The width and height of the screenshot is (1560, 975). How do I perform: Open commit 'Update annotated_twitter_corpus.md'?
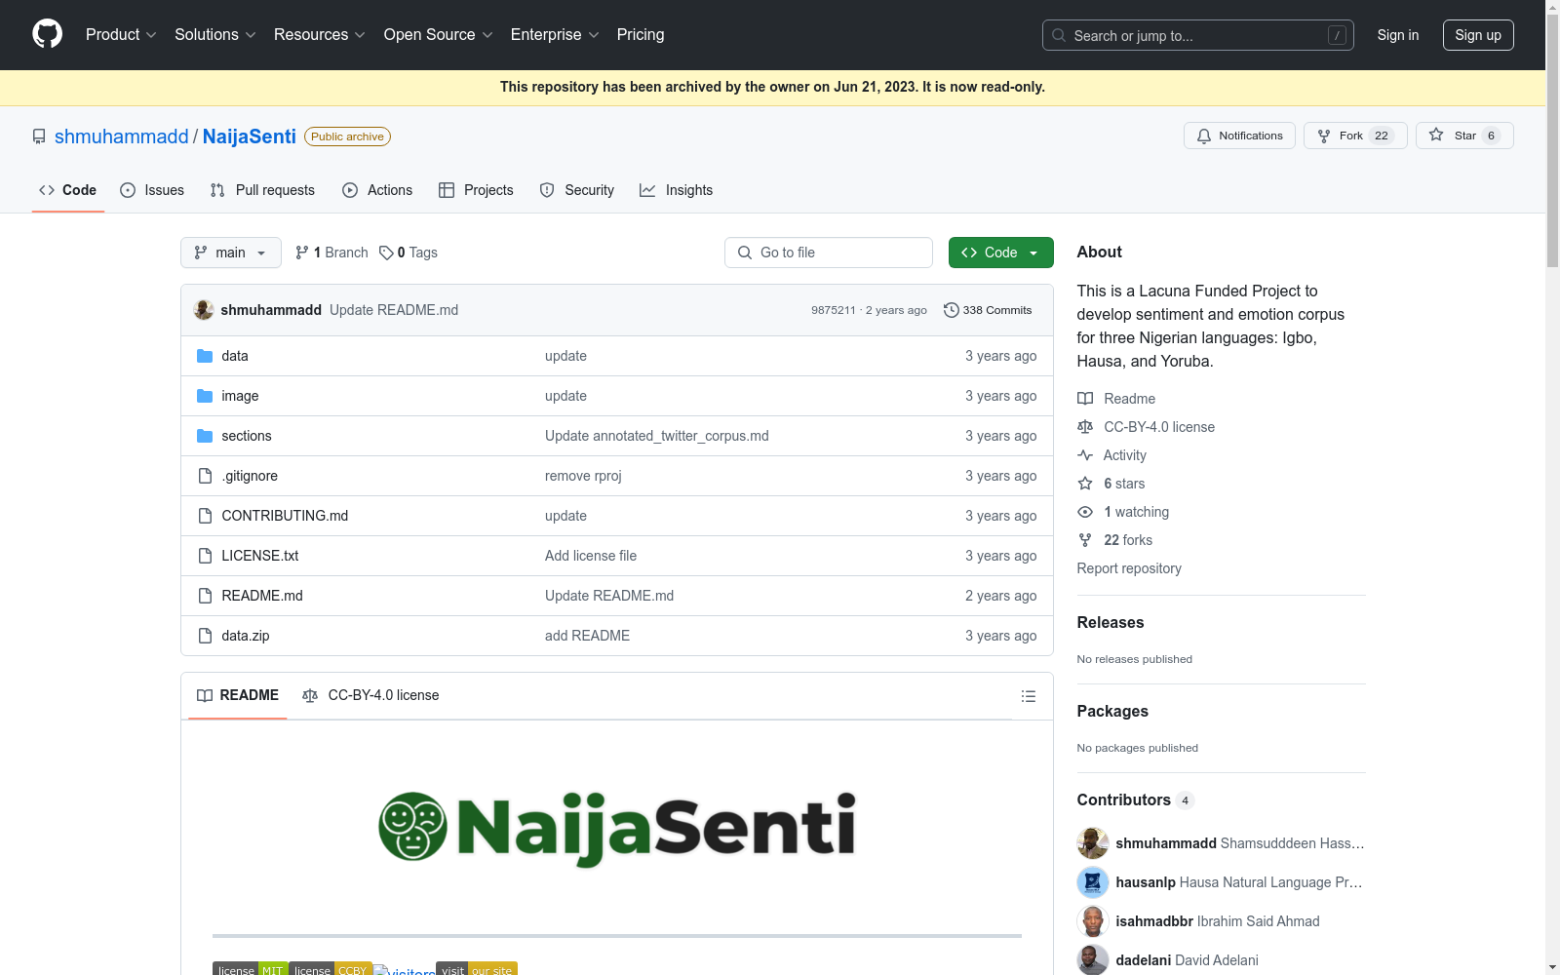point(657,436)
